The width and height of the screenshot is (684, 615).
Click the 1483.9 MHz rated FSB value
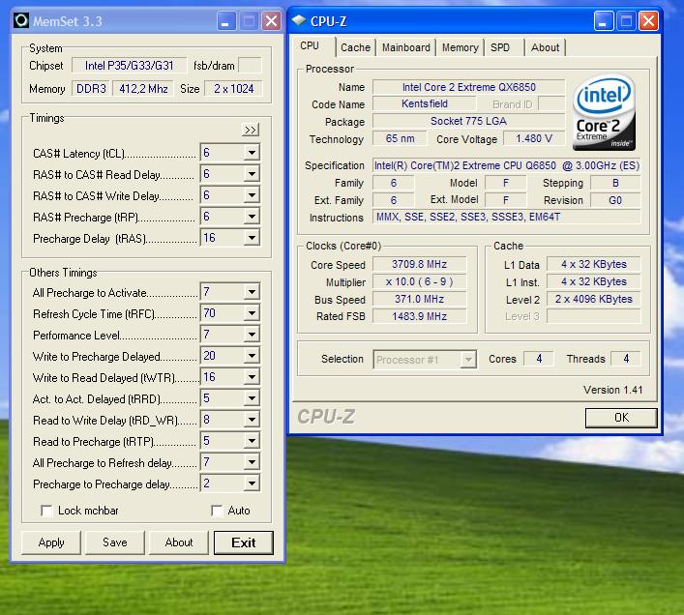tap(420, 316)
